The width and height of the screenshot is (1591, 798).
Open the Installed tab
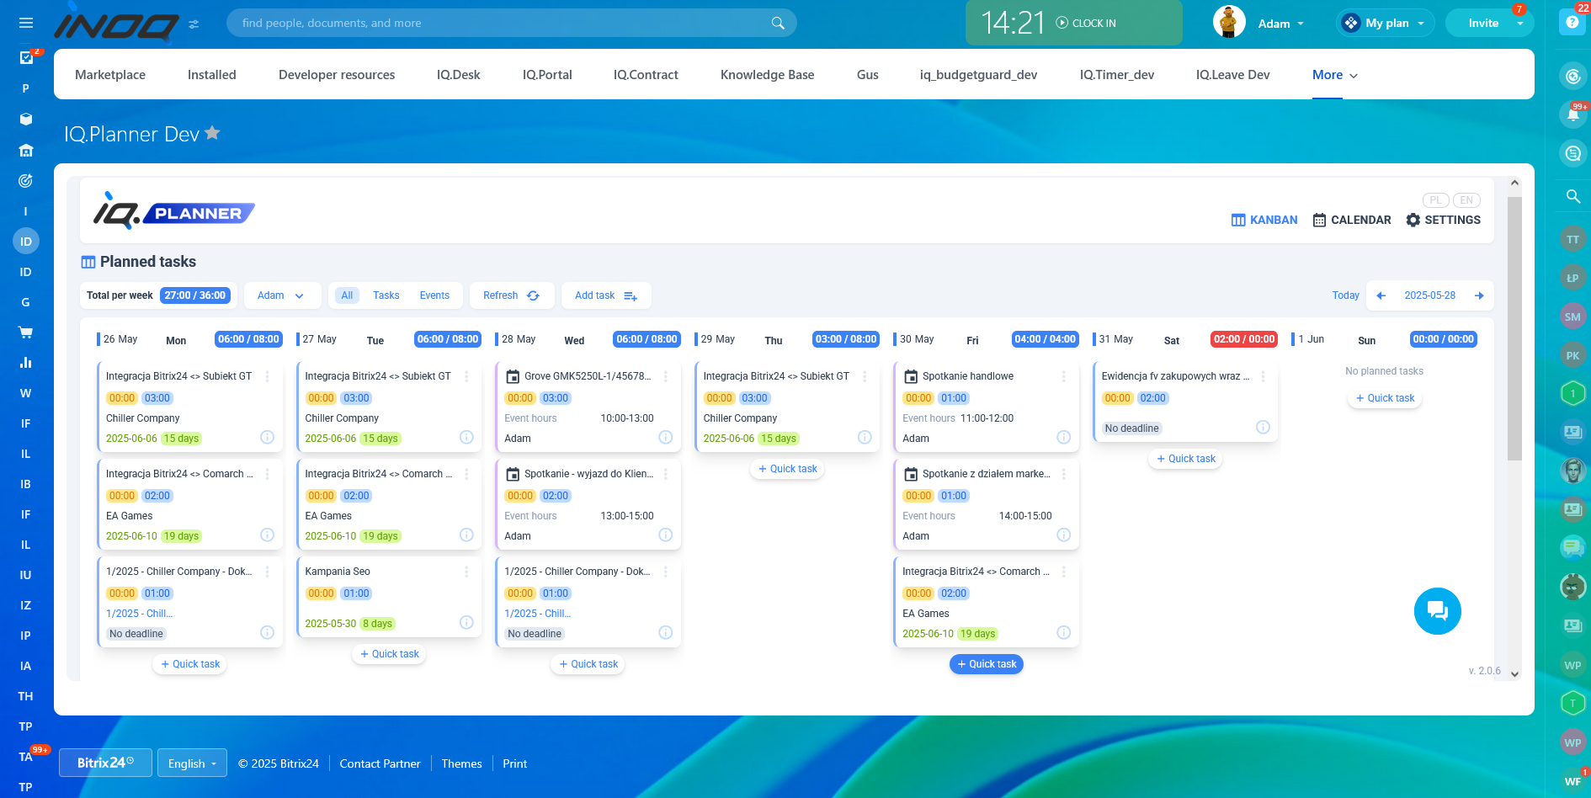click(212, 75)
